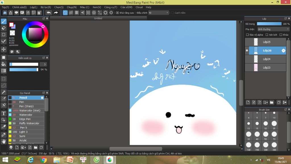Enable the Bảo vệ alpha checkbox

(x=248, y=35)
